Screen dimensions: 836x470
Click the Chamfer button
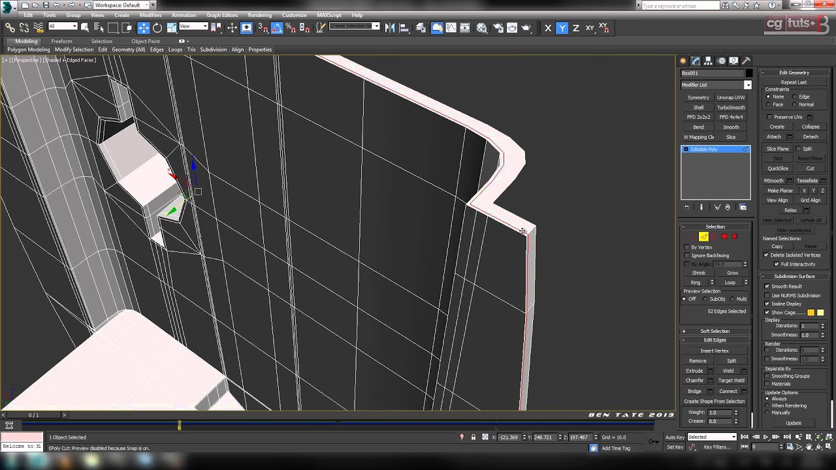695,381
